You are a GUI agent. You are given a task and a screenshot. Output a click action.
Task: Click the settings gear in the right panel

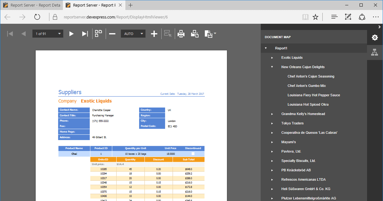[375, 37]
